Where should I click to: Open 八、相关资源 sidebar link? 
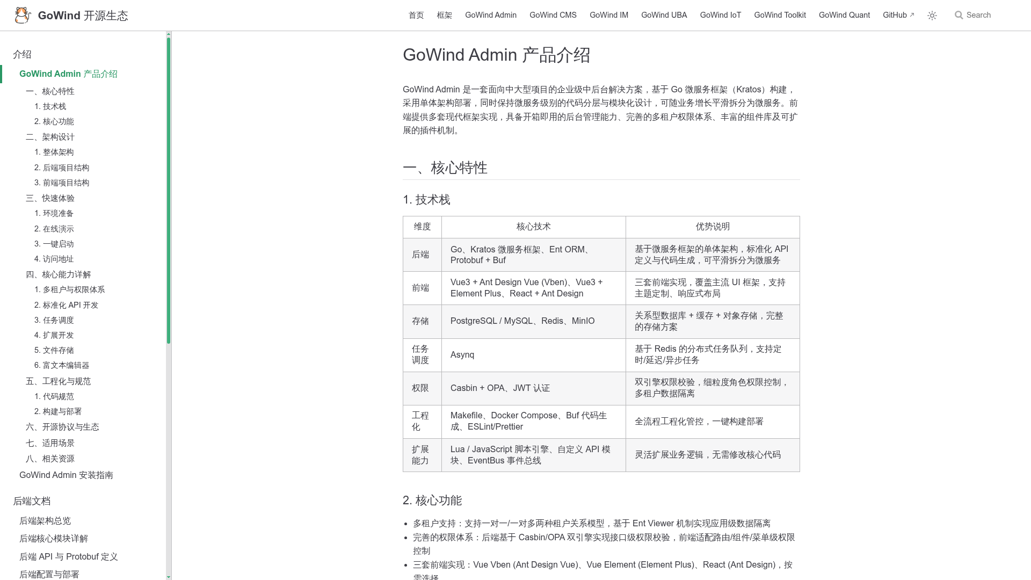pyautogui.click(x=50, y=459)
